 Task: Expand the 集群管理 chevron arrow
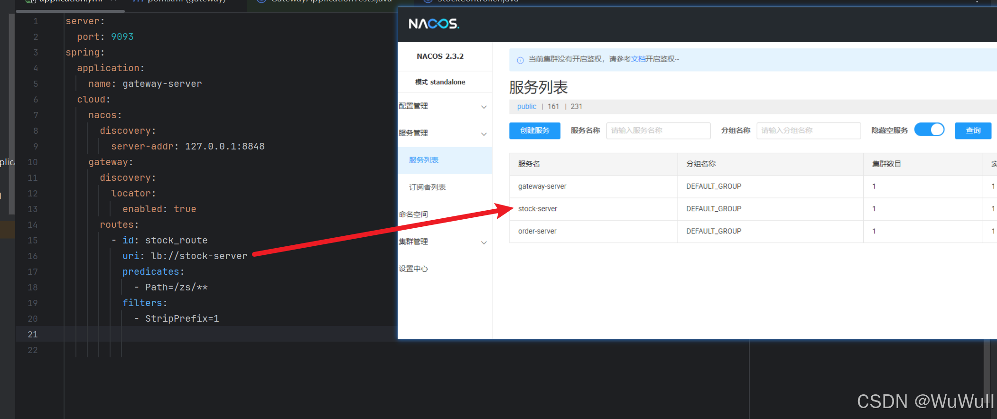[x=484, y=242]
